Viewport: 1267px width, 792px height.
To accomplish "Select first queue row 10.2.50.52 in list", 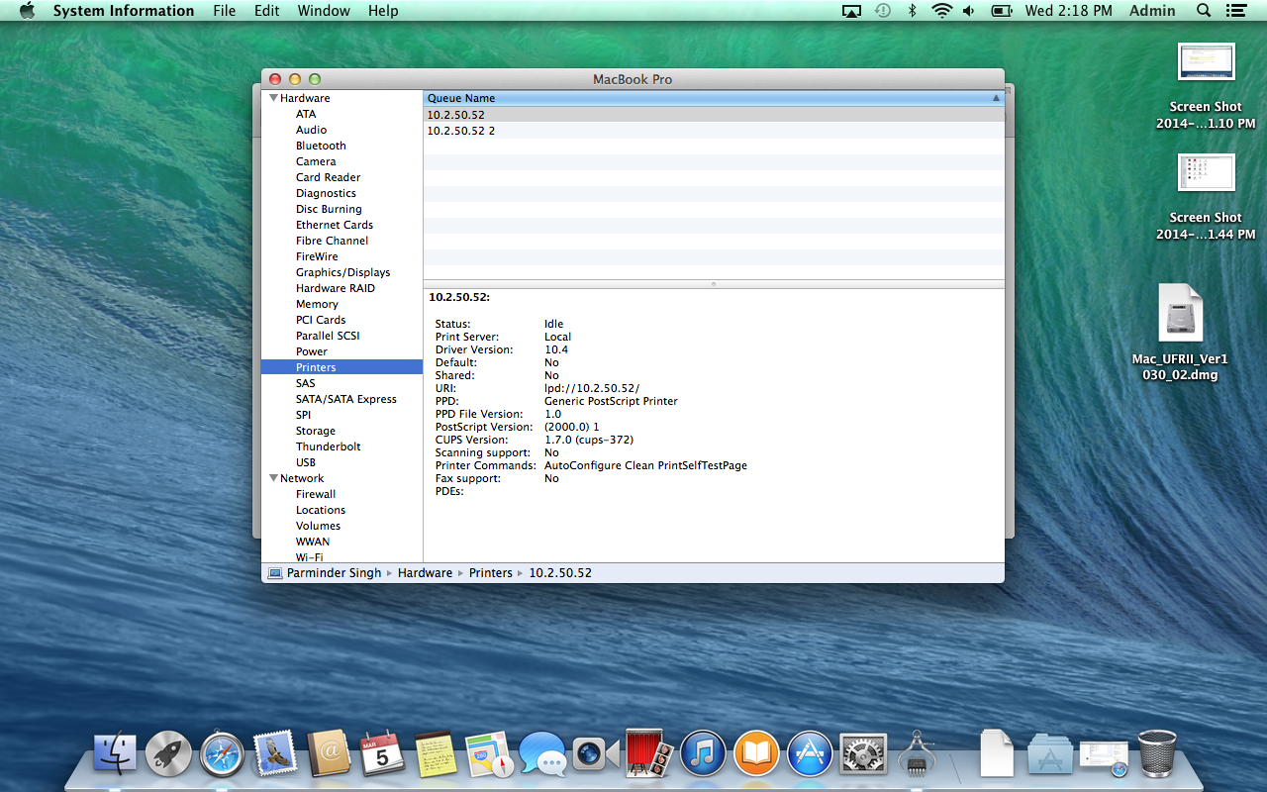I will click(714, 115).
